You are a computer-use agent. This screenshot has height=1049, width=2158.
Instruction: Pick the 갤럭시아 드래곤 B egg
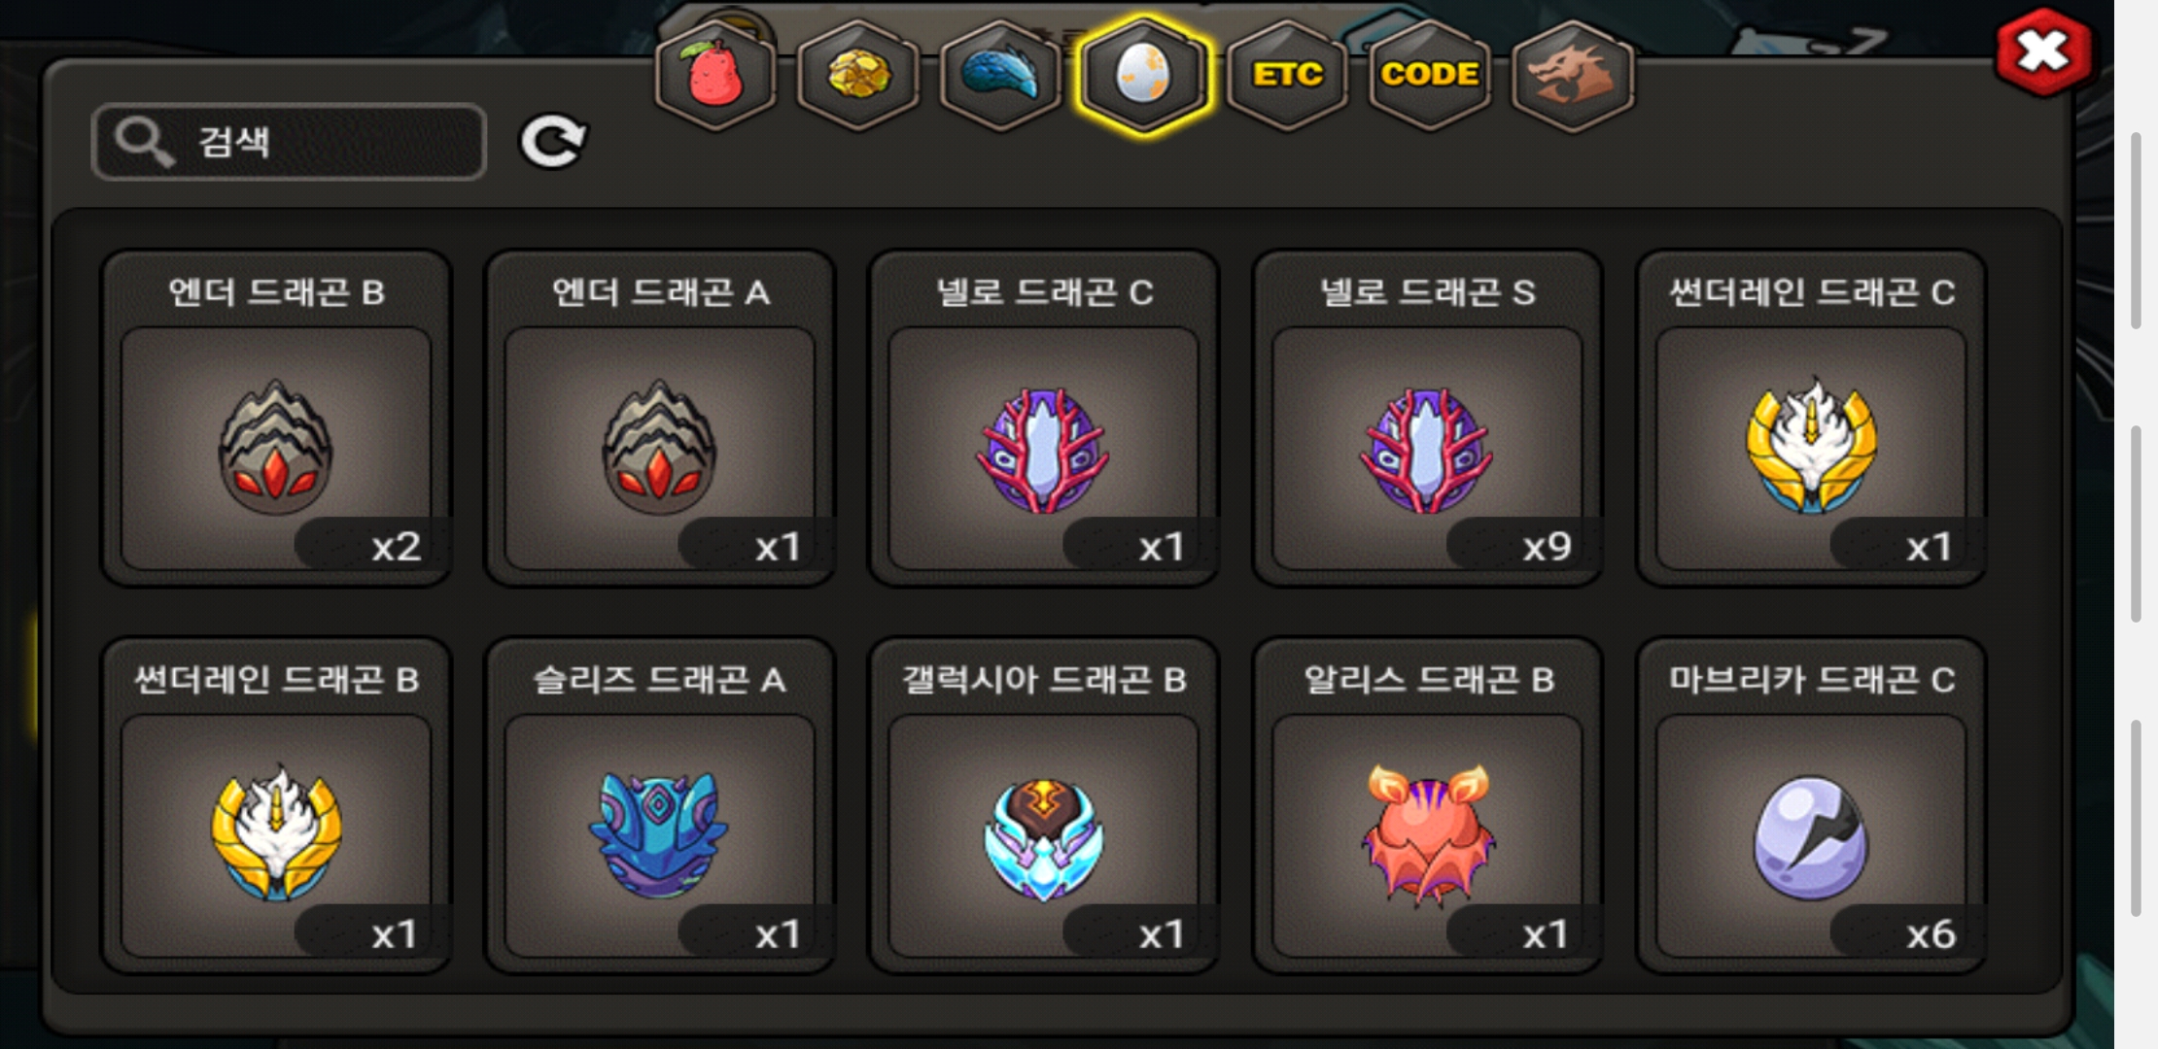pos(1044,805)
